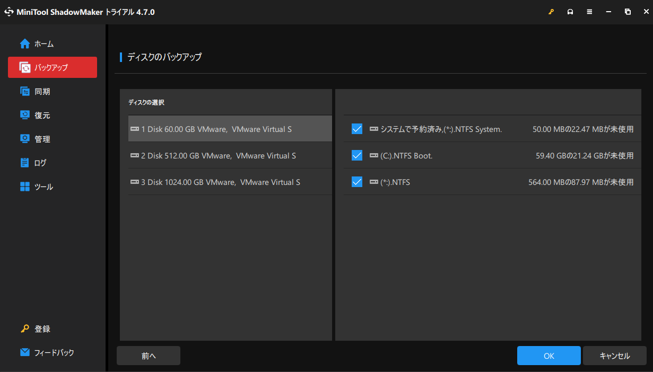Click 564.00 MBの87.97 MBが未使用 text
Viewport: 653px width, 372px height.
pyautogui.click(x=581, y=182)
